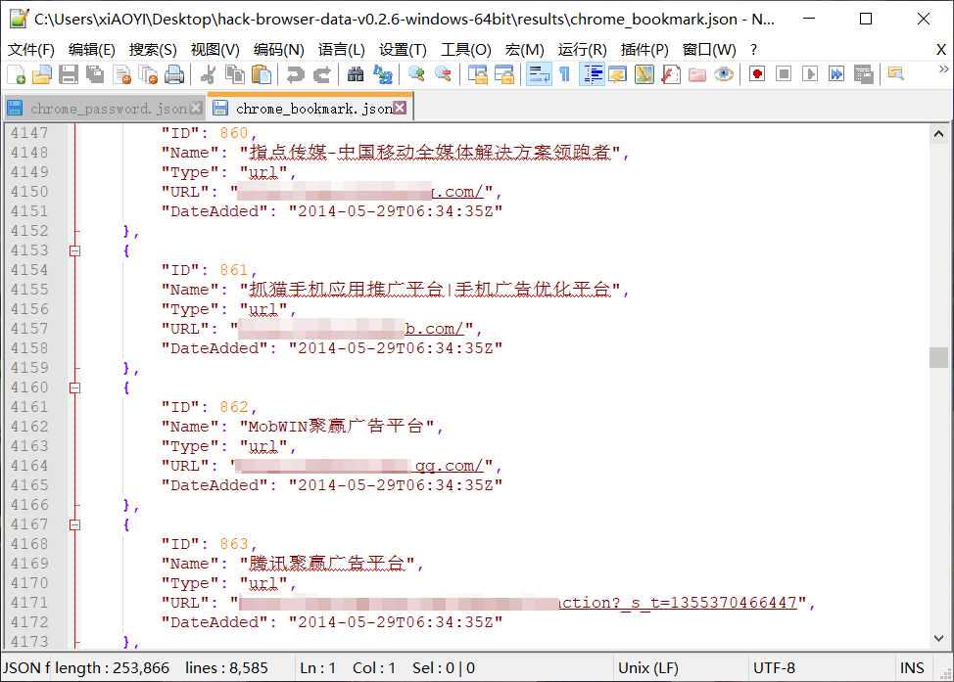Toggle the indent guide display
This screenshot has height=682, width=954.
tap(592, 74)
